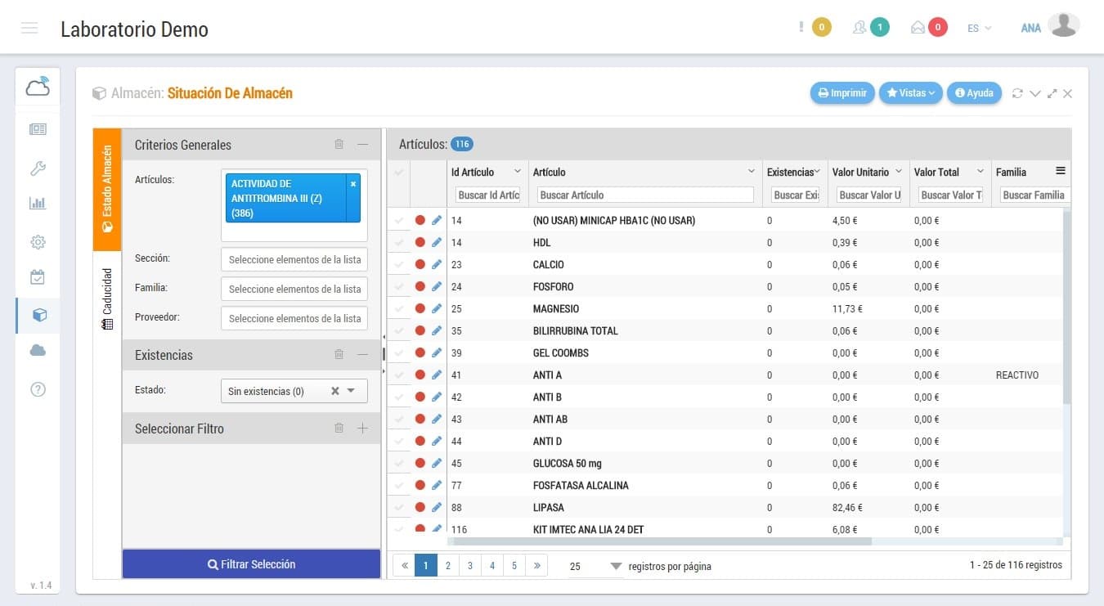
Task: Open the Artículo column sort chevron
Action: coord(752,172)
